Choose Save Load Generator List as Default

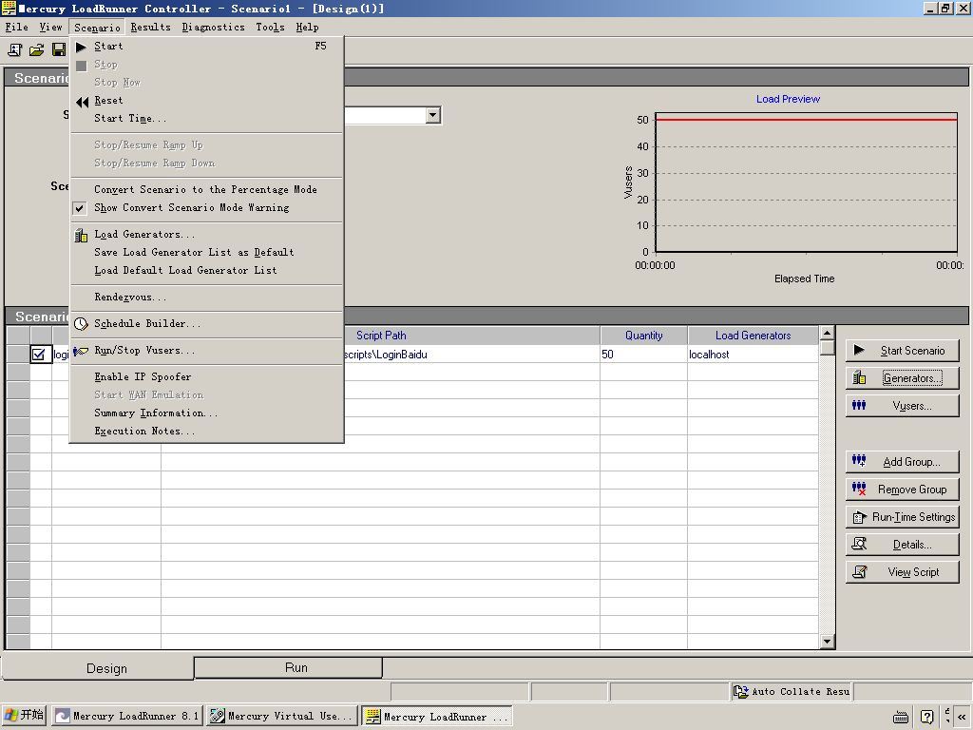tap(206, 253)
